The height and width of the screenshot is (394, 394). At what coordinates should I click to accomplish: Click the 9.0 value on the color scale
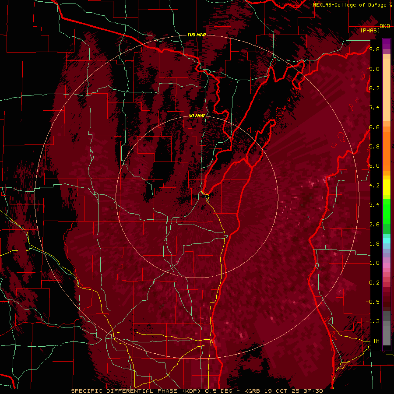(374, 69)
